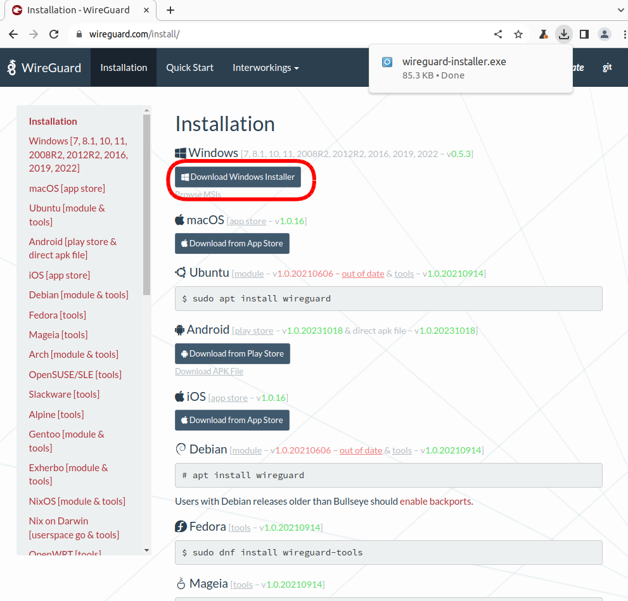Click the address bar URL field

click(285, 34)
